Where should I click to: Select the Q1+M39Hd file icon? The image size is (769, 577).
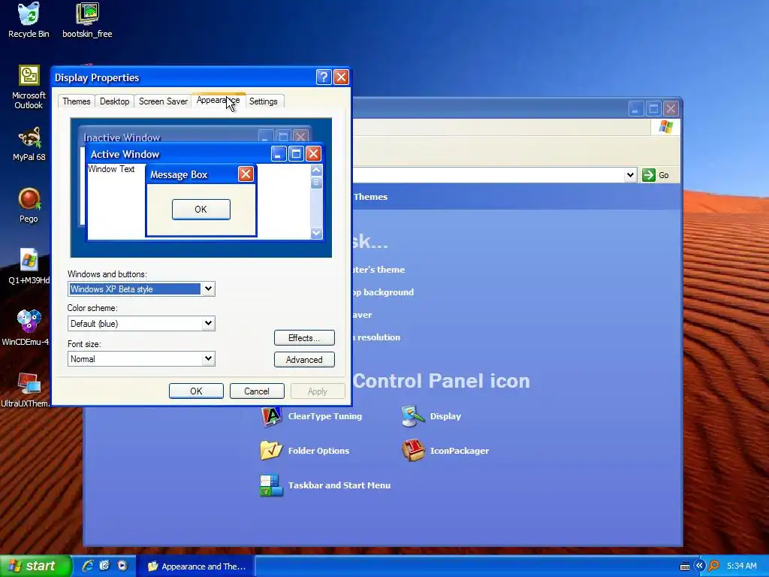pos(29,267)
